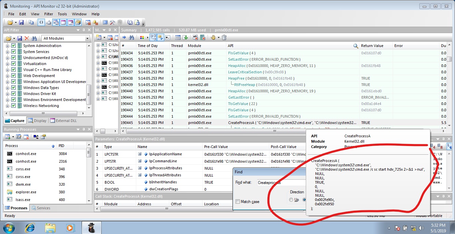The image size is (455, 234).
Task: Expand the System Services tree node
Action: (8, 52)
